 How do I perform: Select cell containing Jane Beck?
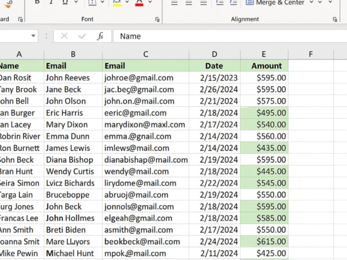point(73,89)
